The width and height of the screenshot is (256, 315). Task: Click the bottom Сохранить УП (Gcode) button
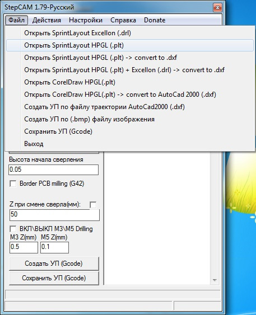pos(54,278)
